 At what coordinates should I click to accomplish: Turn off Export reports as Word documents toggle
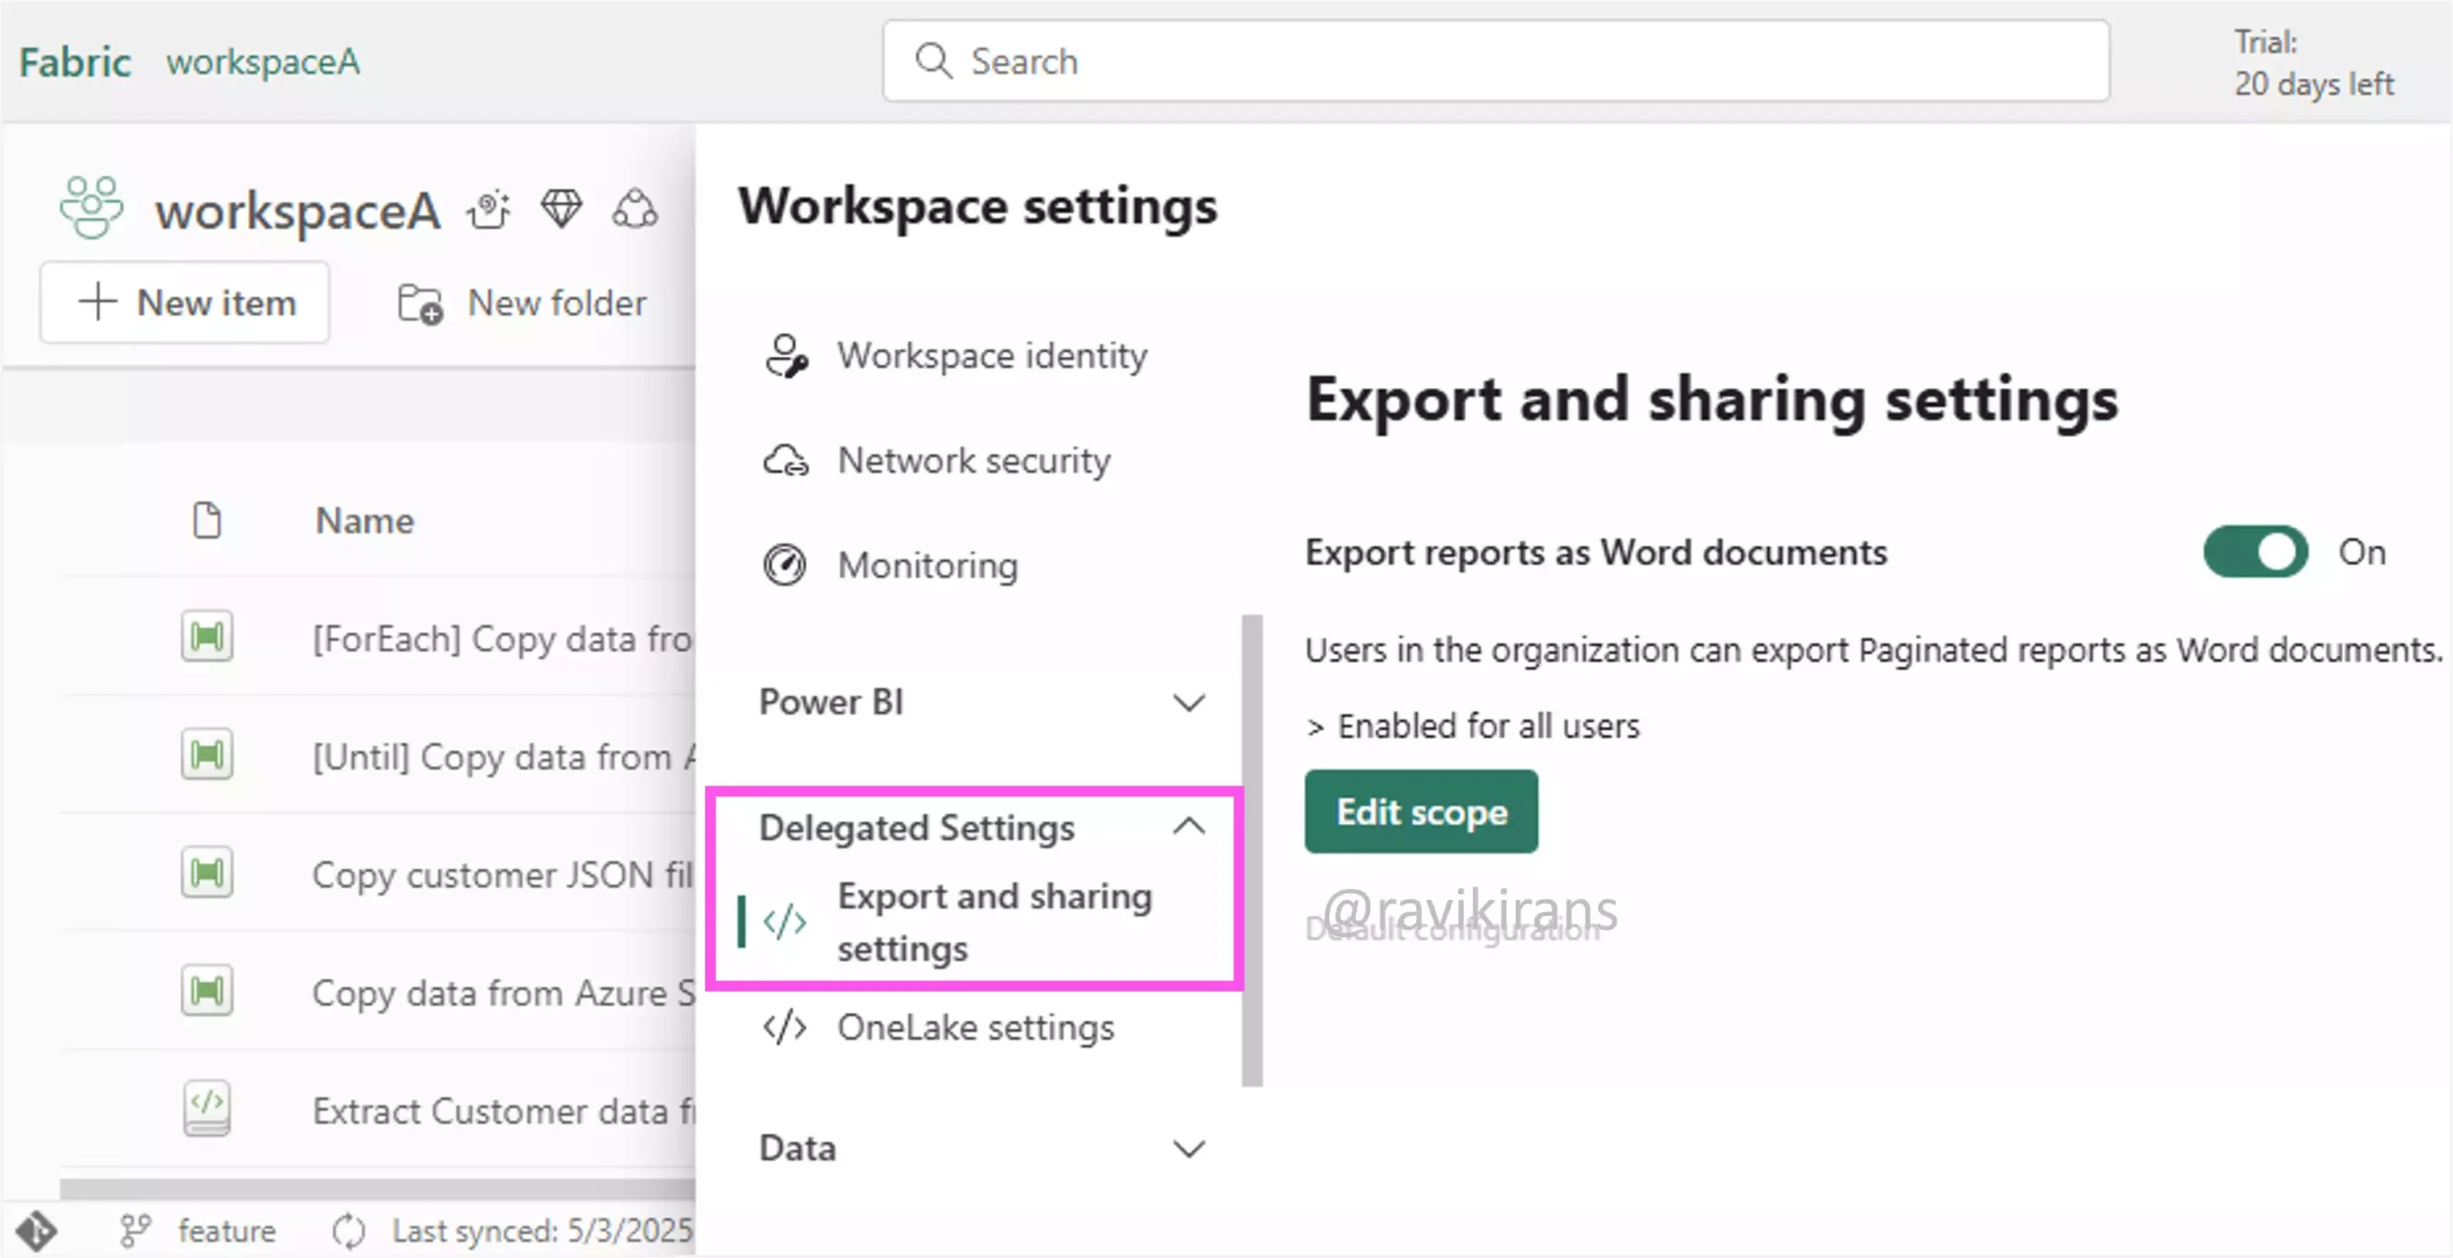(2256, 552)
